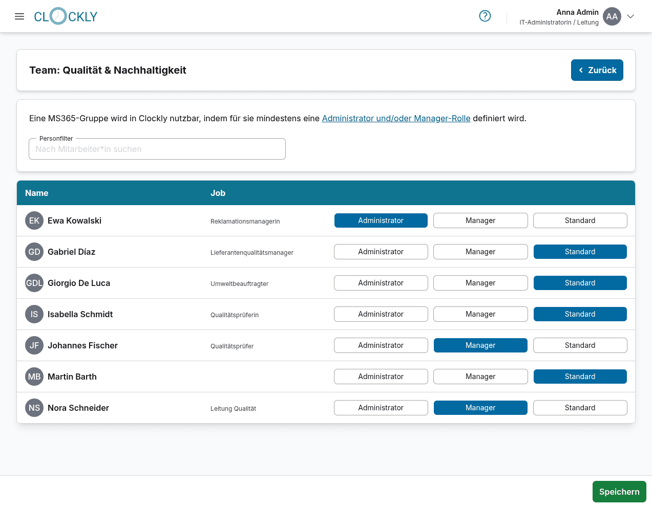The height and width of the screenshot is (508, 652).
Task: Set Ewa Kowalski role to Manager
Action: click(x=480, y=220)
